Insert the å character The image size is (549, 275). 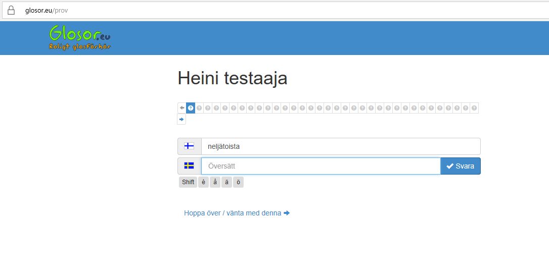pyautogui.click(x=215, y=182)
